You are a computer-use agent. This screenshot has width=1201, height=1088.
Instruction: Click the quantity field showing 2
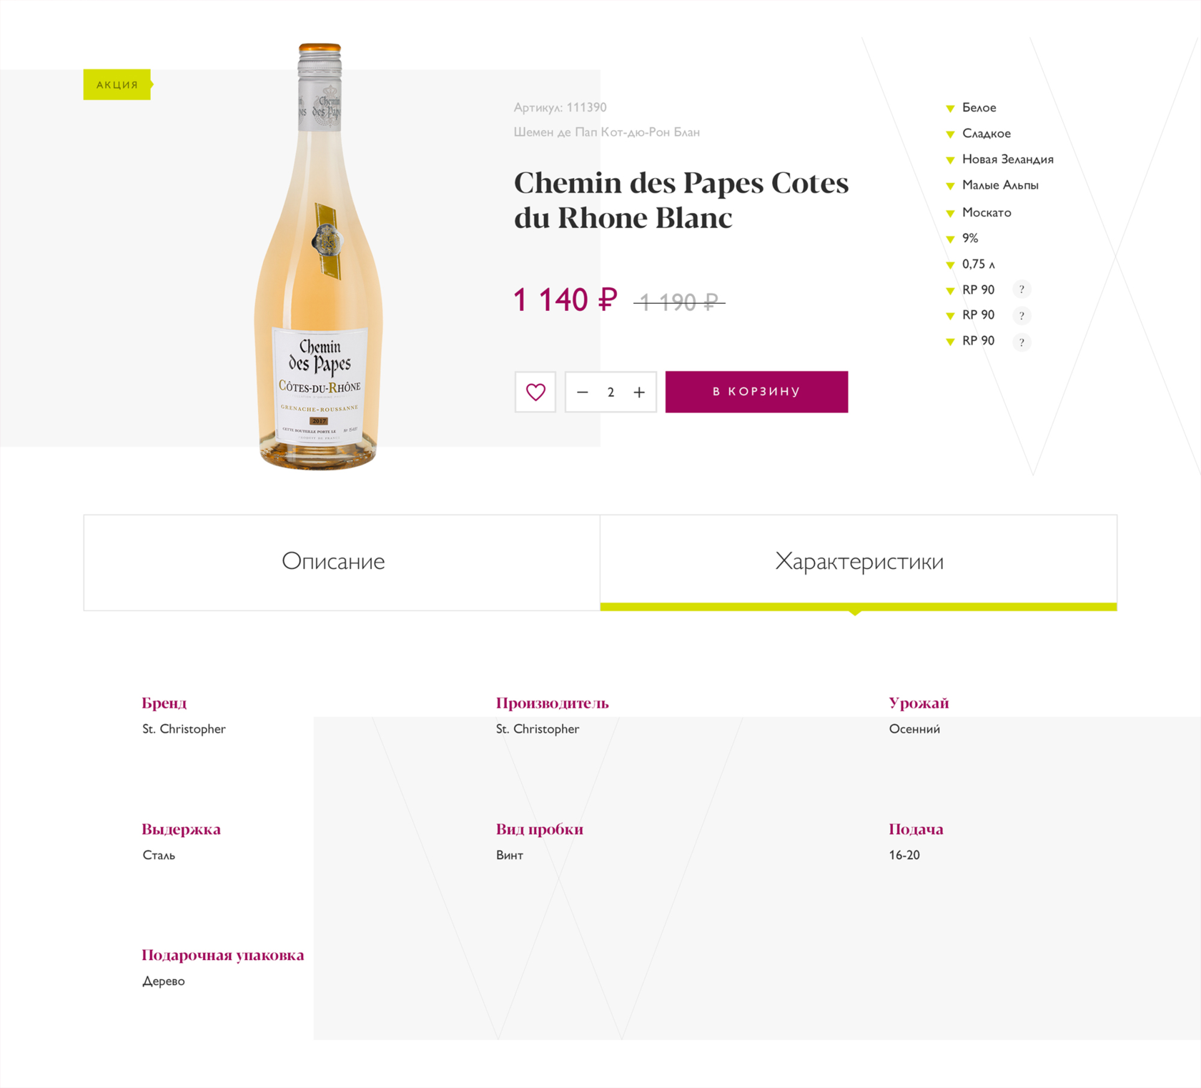(x=611, y=392)
